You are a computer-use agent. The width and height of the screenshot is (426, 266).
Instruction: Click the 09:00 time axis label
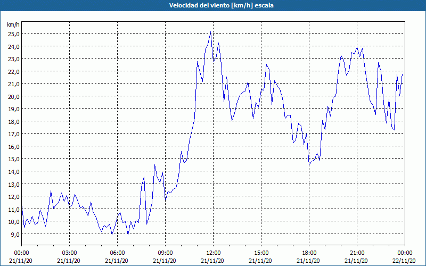pos(166,253)
